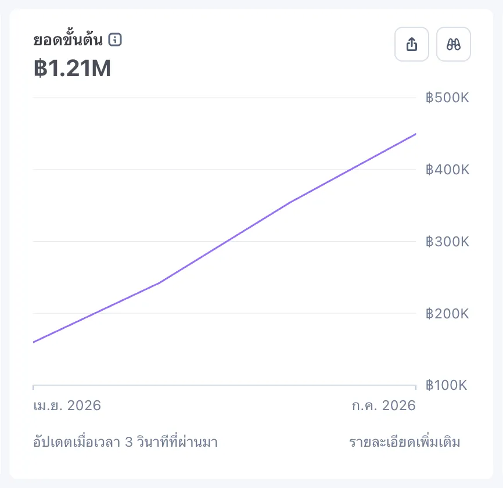The image size is (503, 488).
Task: Click the ฿100K axis label
Action: point(446,385)
